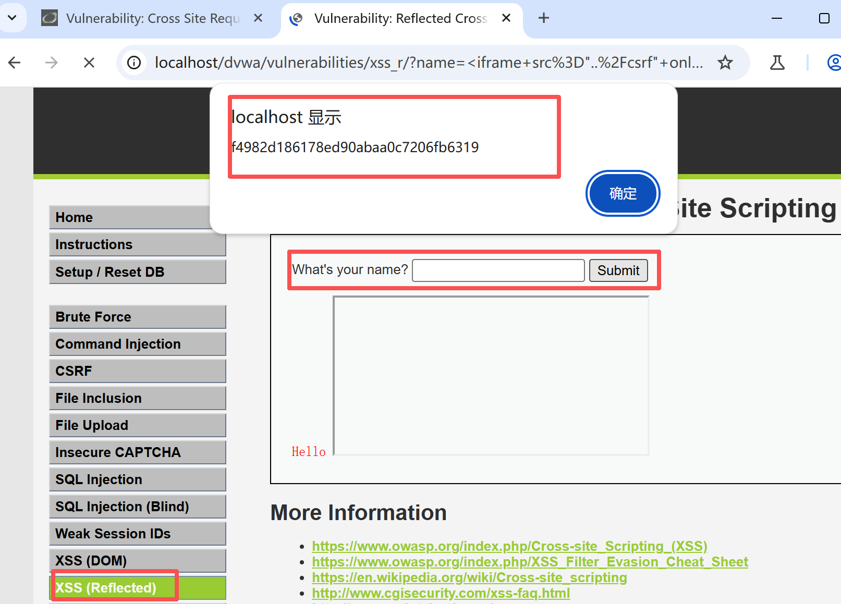Go to Brute Force vulnerability

coord(138,317)
